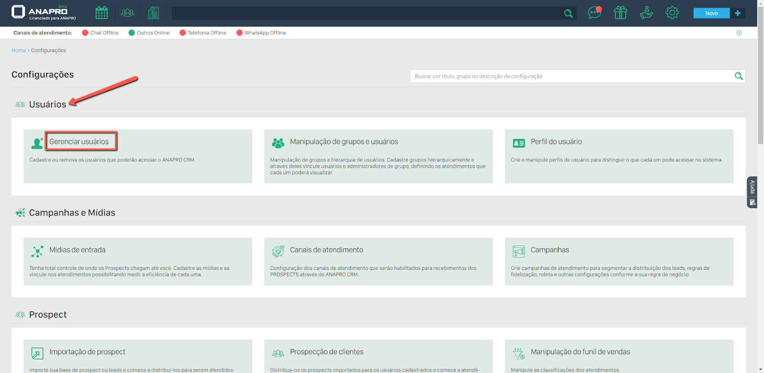Open Gerenciar usuários
The width and height of the screenshot is (764, 373).
click(x=79, y=142)
